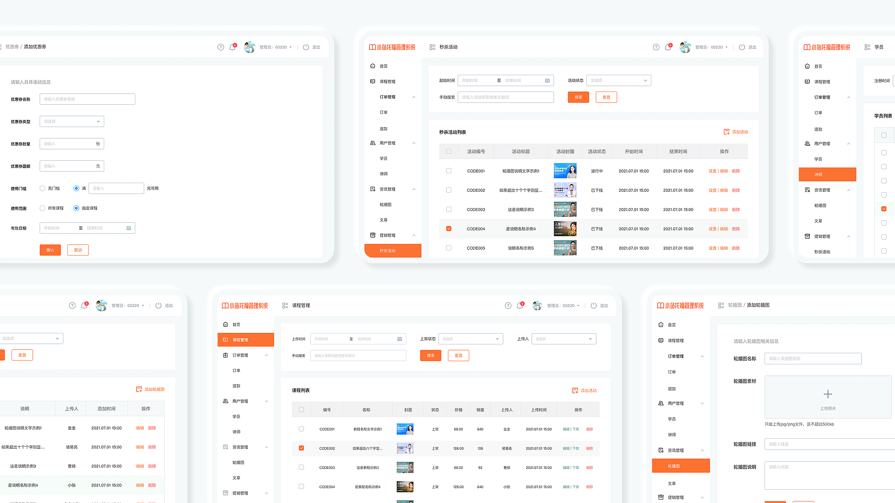Check the box for row CODE001 in 秒杀活动列表
Viewport: 895px width, 503px height.
[x=449, y=171]
